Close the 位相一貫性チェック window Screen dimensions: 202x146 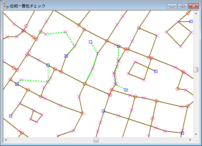[194, 6]
